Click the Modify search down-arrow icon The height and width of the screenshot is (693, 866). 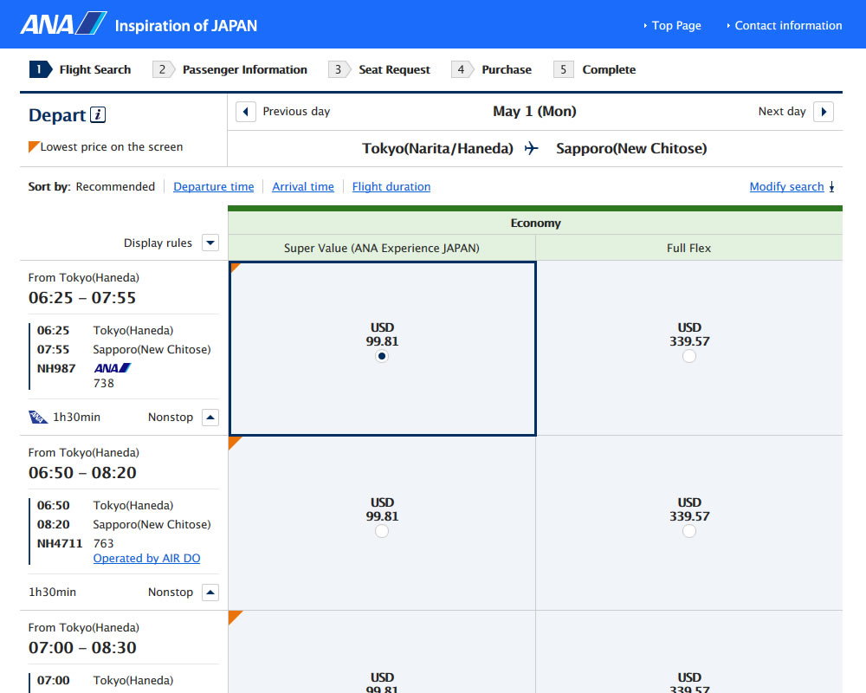click(831, 187)
